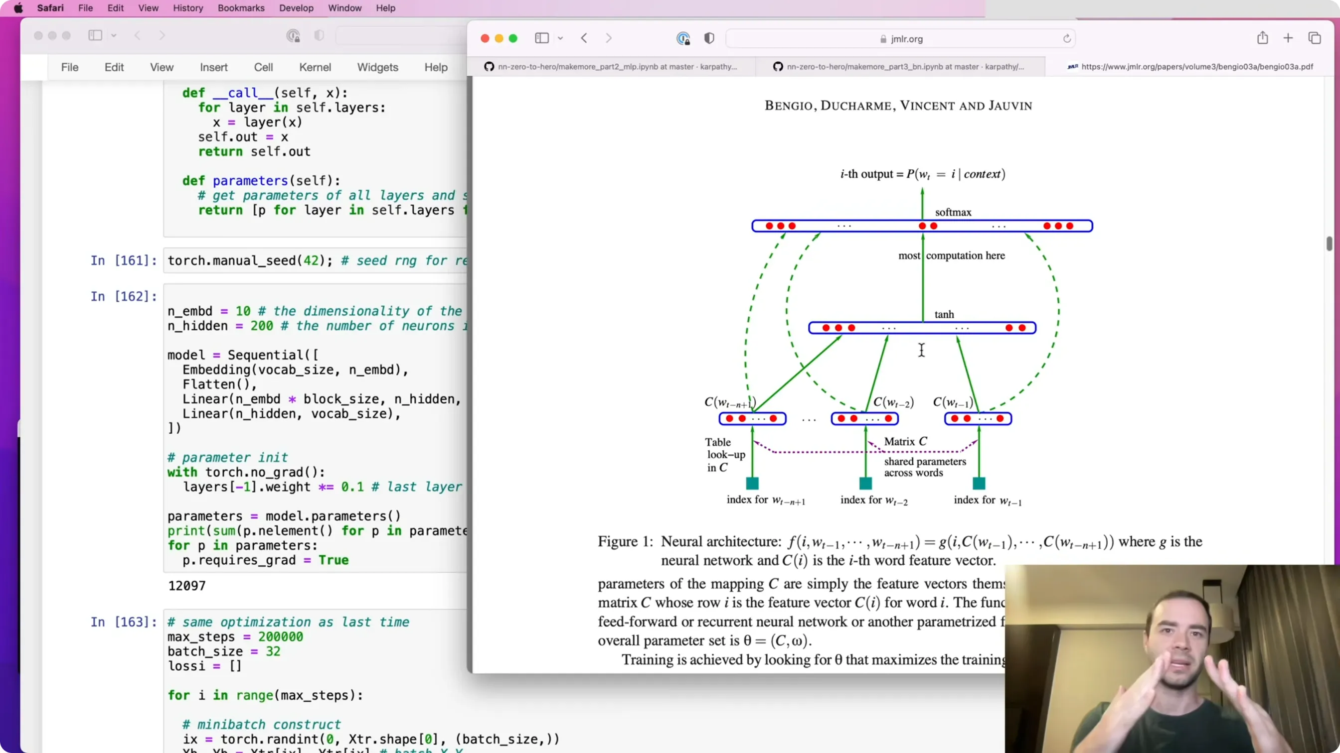Click the jmlr.org address bar
Viewport: 1340px width, 753px height.
coord(900,39)
